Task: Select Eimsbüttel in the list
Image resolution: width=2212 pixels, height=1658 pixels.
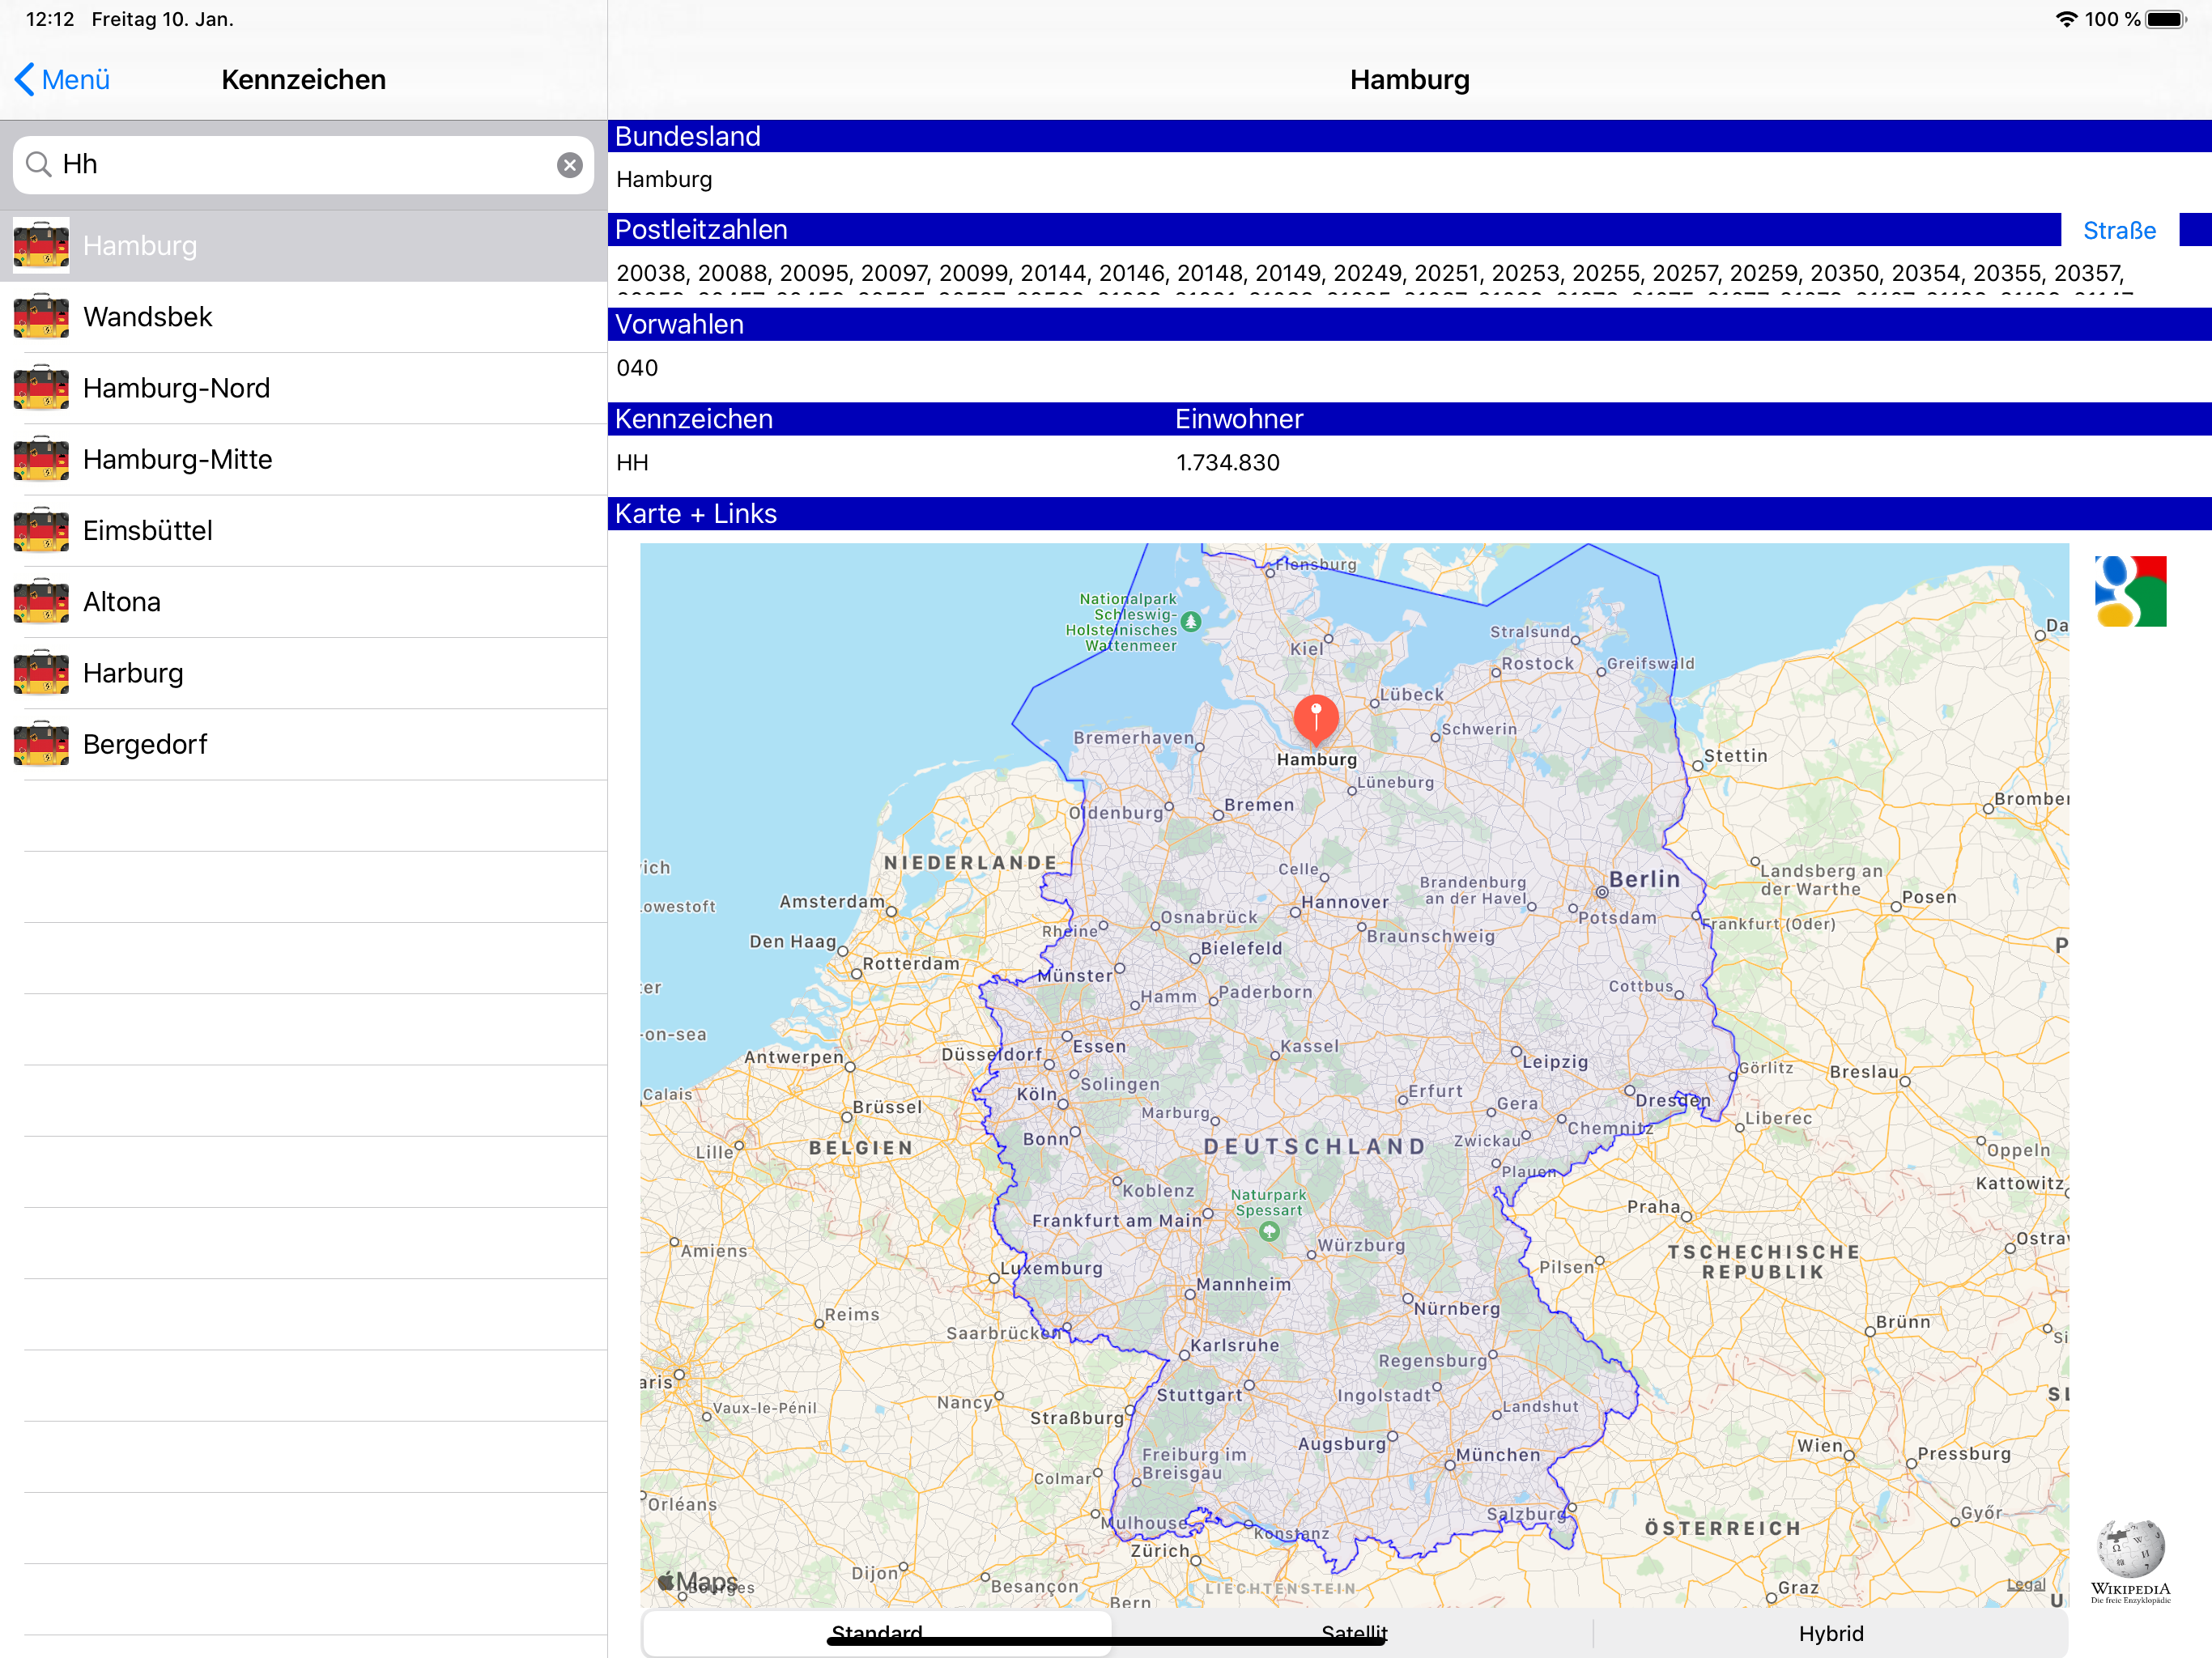Action: (x=304, y=531)
